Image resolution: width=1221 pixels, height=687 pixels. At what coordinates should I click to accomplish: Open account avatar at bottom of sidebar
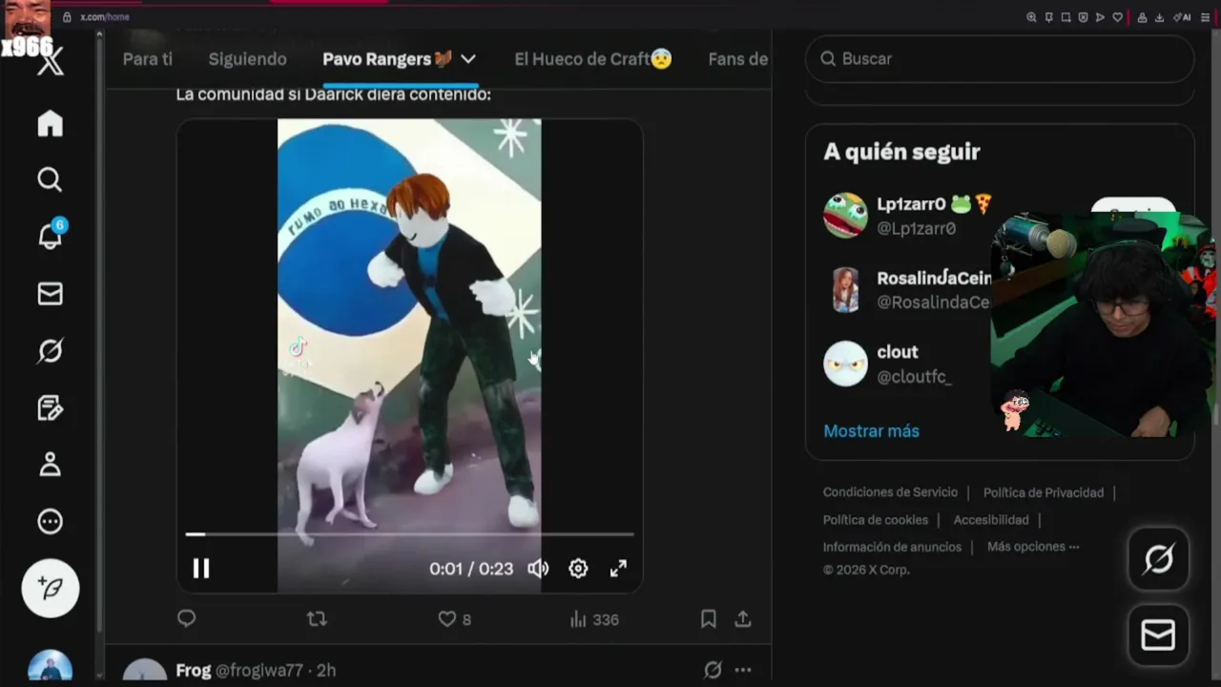[50, 666]
